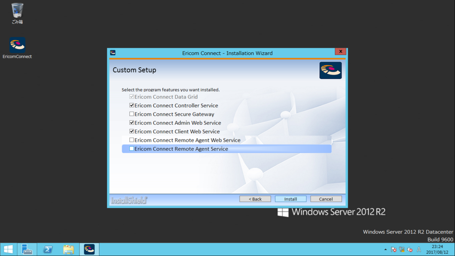Click the Installation Wizard title bar text

point(227,53)
